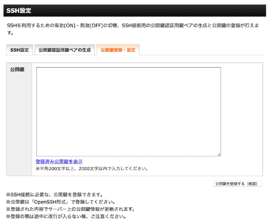268x224 pixels.
Task: Click the 半角200文字以上 input hint text
Action: 92,169
